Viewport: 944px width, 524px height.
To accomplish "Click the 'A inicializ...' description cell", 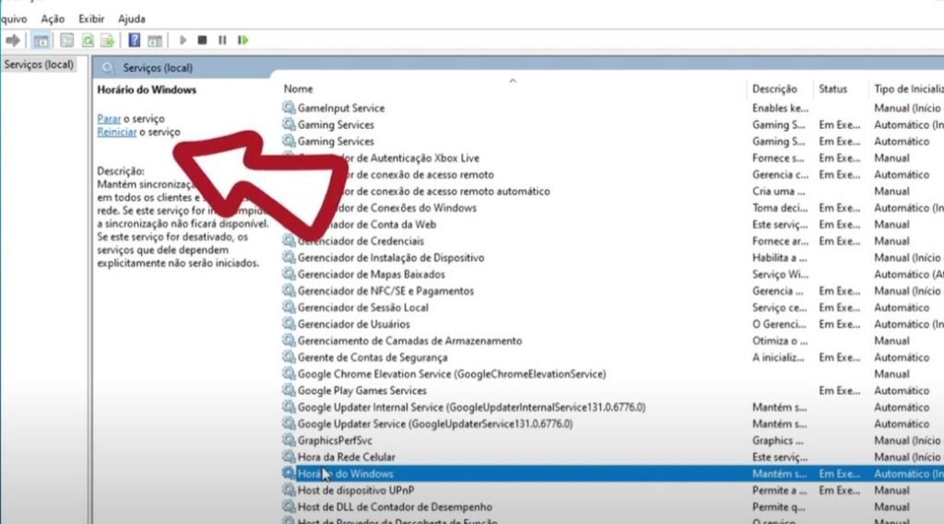I will tap(778, 357).
